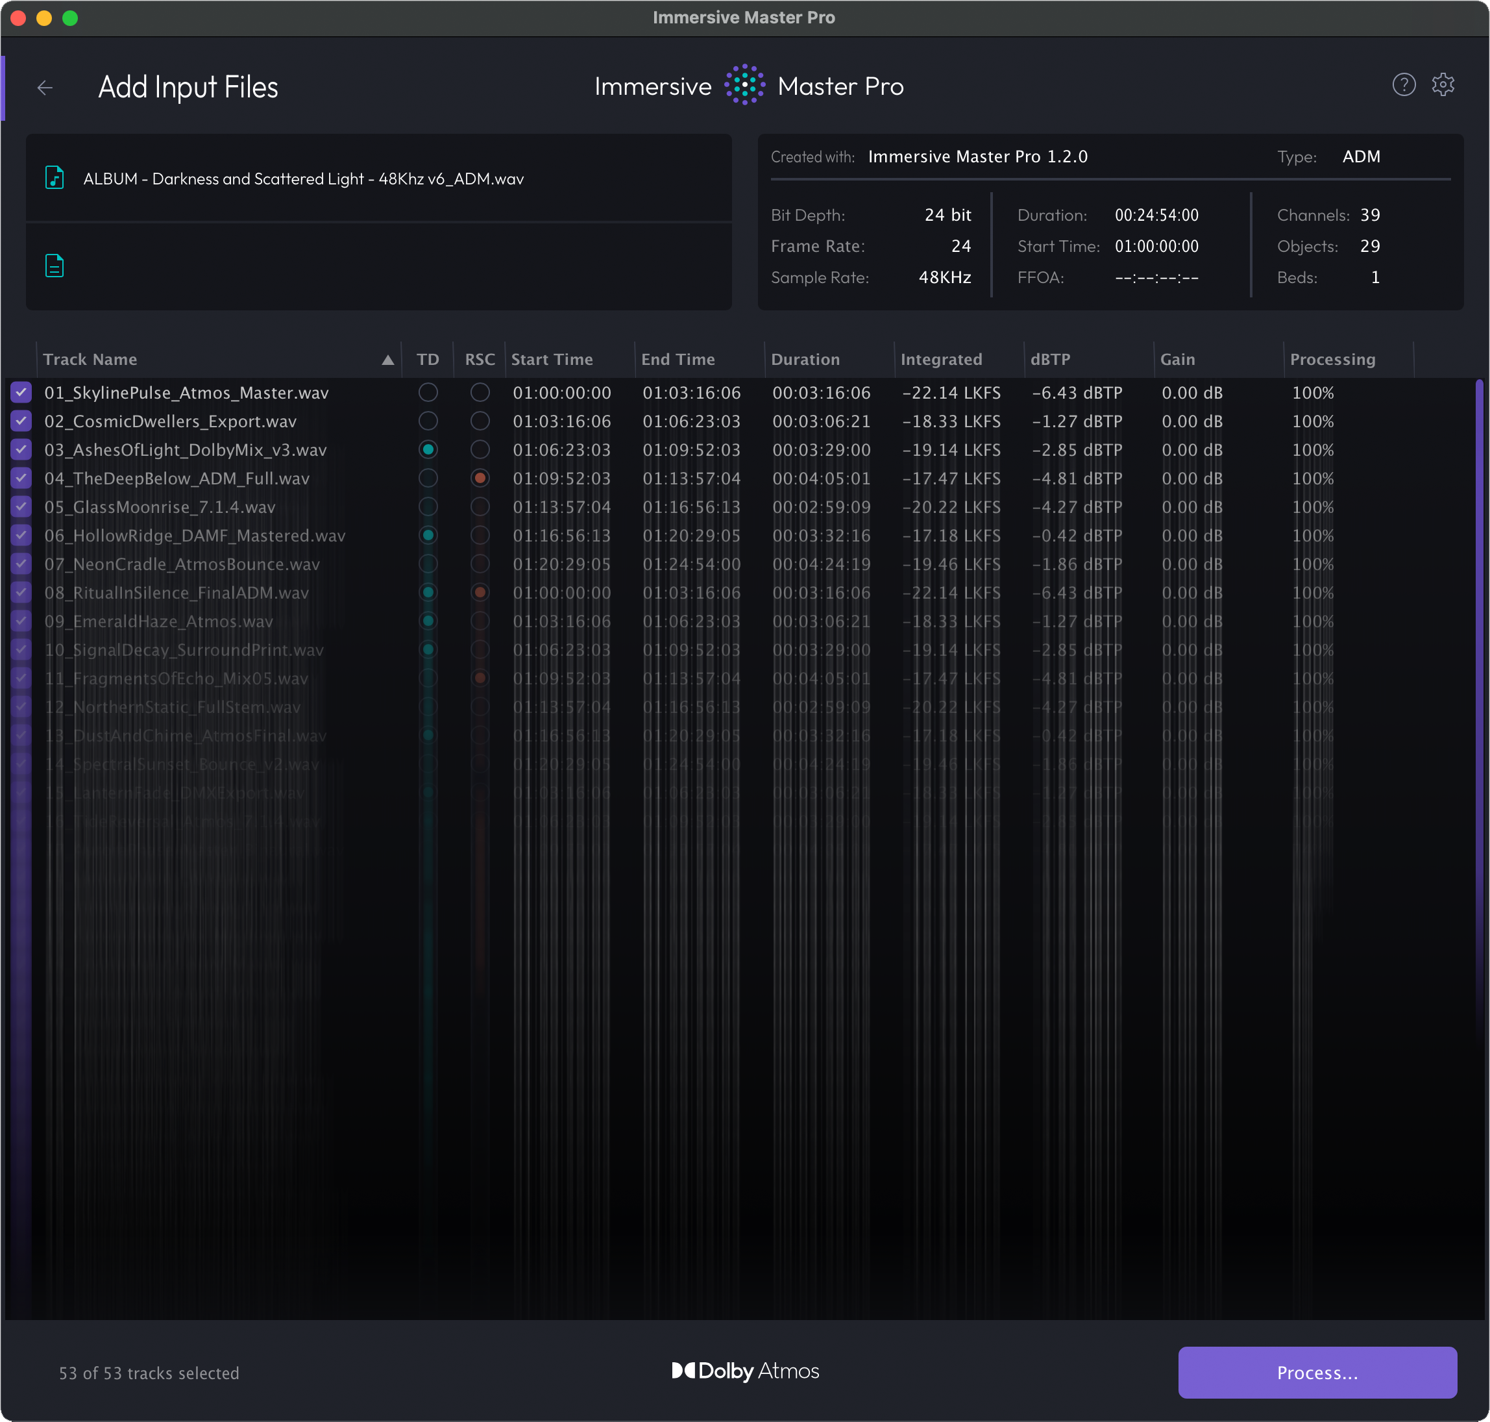Image resolution: width=1490 pixels, height=1422 pixels.
Task: Enable RSC for 01_SkylinePulse_Atmos_Master.wav
Action: point(480,393)
